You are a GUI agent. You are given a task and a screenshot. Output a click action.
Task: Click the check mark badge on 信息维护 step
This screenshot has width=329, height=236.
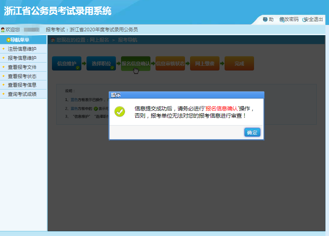(78, 68)
